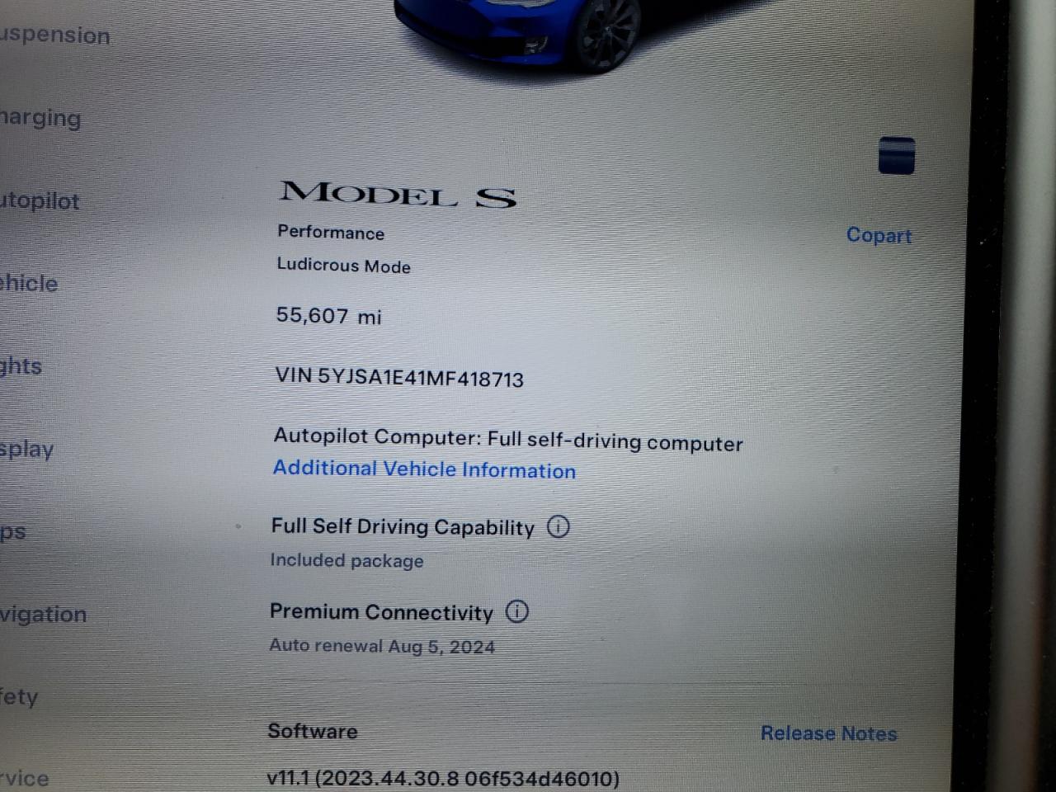Open the Service menu item
Image resolution: width=1056 pixels, height=792 pixels.
(x=24, y=778)
